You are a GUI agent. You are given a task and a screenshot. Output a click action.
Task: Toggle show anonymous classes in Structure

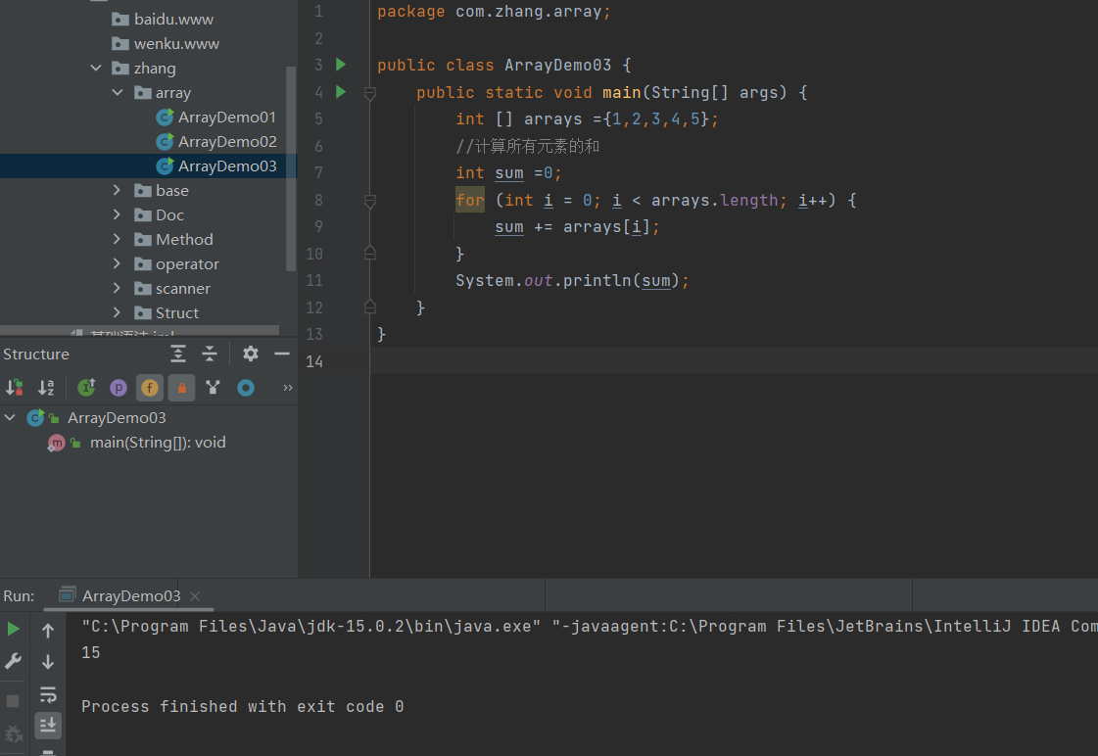tap(213, 387)
